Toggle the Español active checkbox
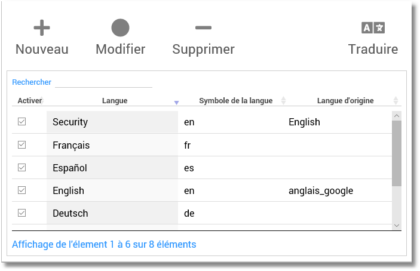The width and height of the screenshot is (420, 271). point(22,168)
